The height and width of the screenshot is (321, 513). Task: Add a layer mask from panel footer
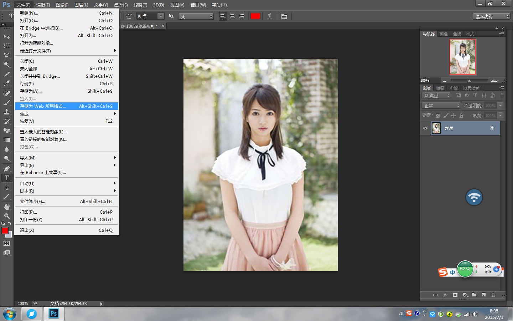coord(455,295)
